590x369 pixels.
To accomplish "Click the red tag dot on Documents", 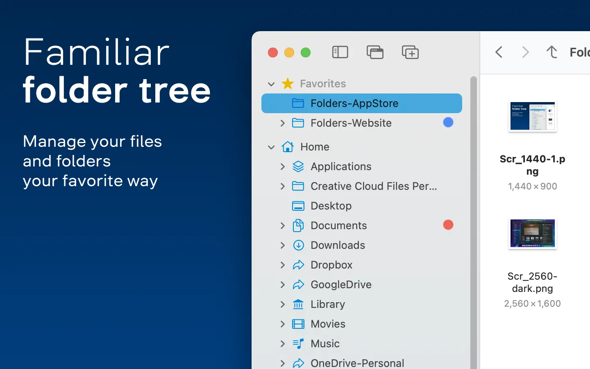I will [448, 225].
